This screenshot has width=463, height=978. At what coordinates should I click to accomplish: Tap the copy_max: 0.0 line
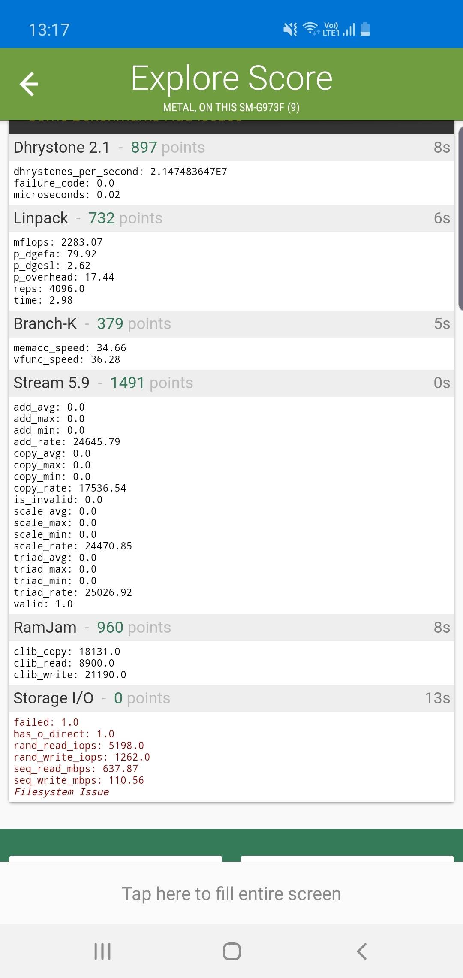52,465
